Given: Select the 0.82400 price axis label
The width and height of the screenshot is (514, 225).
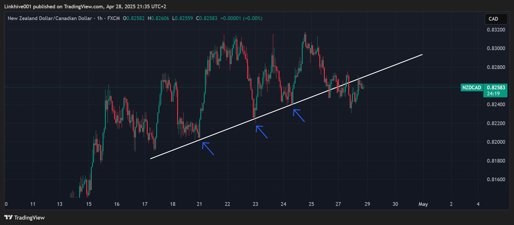Looking at the screenshot, I should (x=496, y=104).
